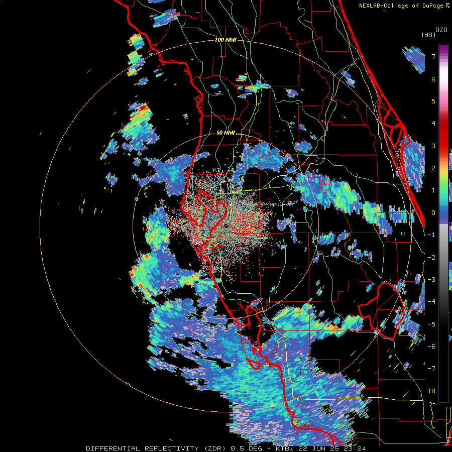The image size is (452, 452).
Task: Click the -4 tick on the color scale
Action: click(x=431, y=302)
